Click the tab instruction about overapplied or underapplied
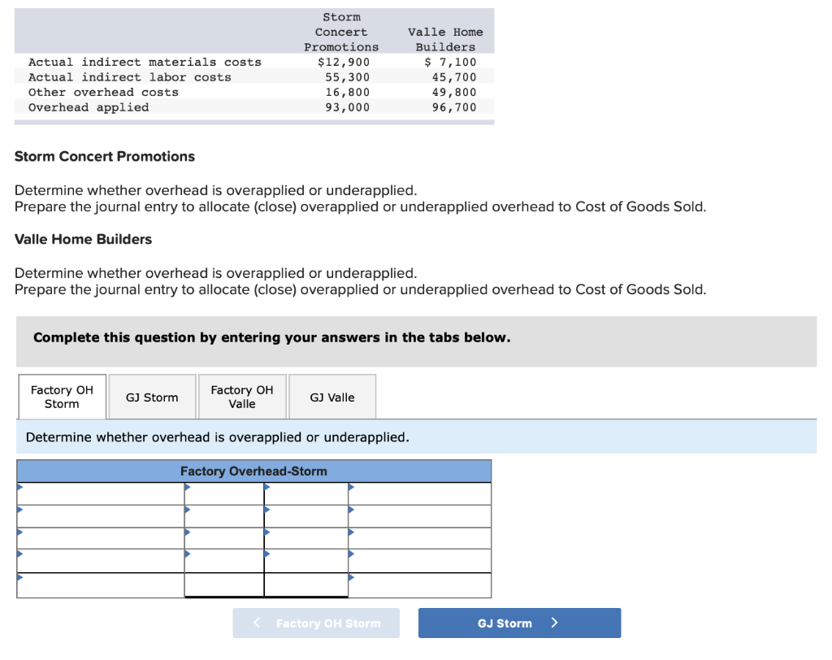The height and width of the screenshot is (660, 832). 218,437
